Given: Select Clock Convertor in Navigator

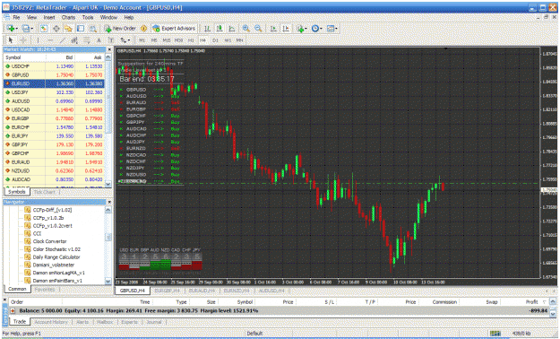Looking at the screenshot, I should point(49,241).
